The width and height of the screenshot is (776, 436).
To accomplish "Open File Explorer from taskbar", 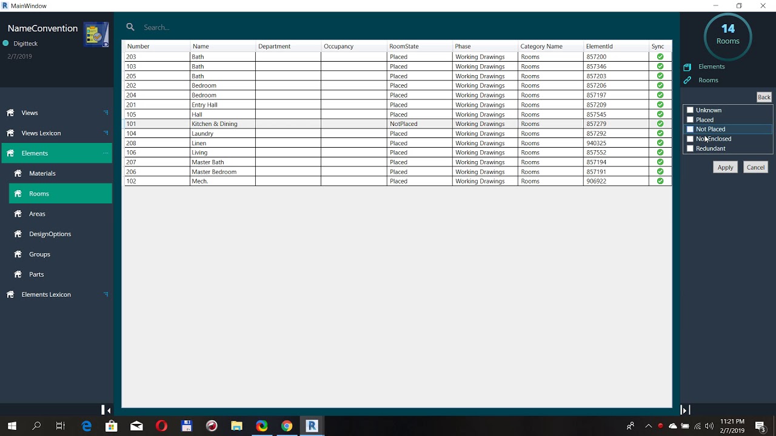I will coord(236,426).
